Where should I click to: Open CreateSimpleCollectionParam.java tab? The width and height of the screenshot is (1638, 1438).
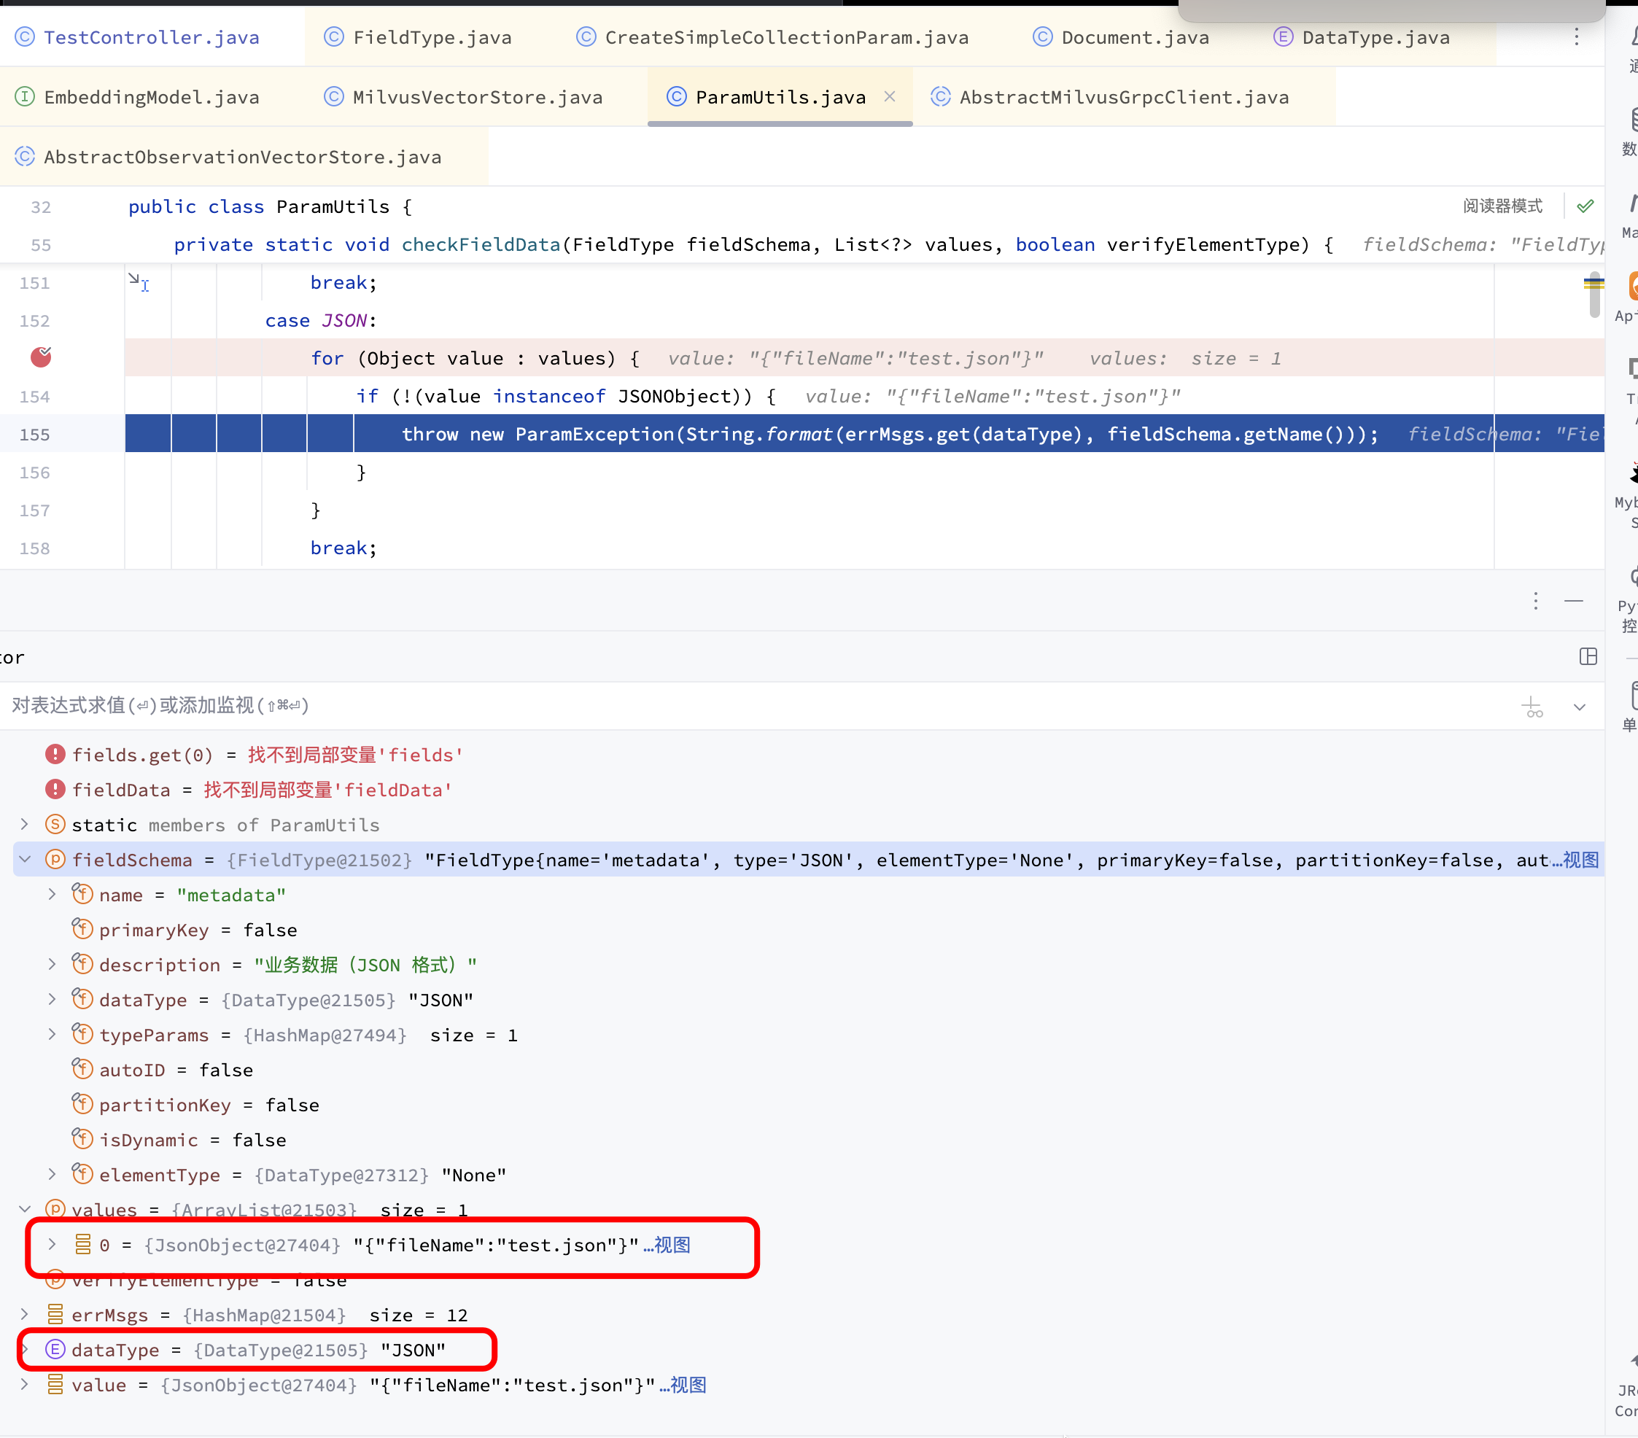coord(772,38)
